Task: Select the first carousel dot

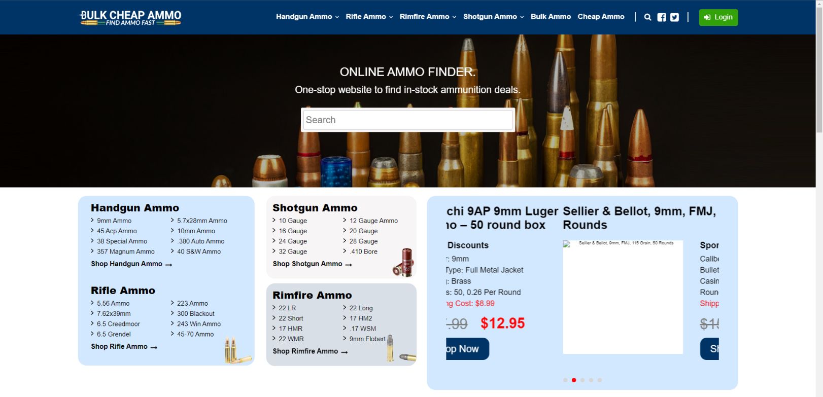Action: tap(565, 380)
